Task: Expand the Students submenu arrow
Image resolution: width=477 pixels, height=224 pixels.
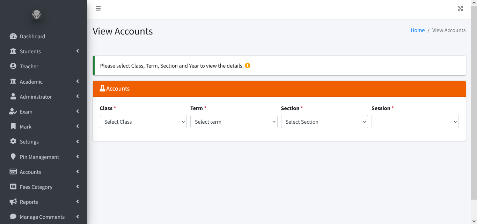Action: [x=78, y=51]
